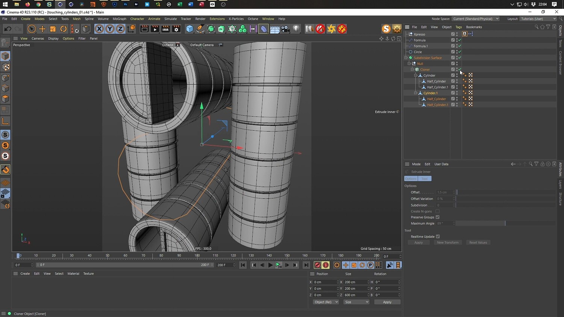Click the Light bulb object icon
Screen dimensions: 564x317
coord(296,29)
